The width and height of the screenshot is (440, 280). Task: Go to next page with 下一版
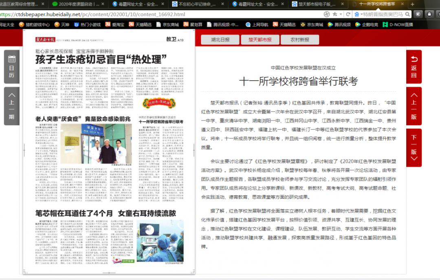pos(414,148)
